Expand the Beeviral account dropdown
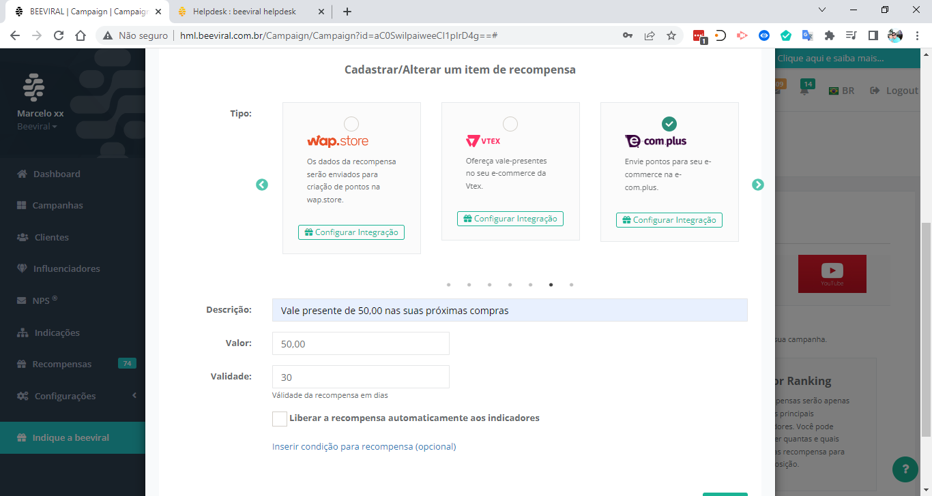The image size is (932, 496). [x=37, y=127]
